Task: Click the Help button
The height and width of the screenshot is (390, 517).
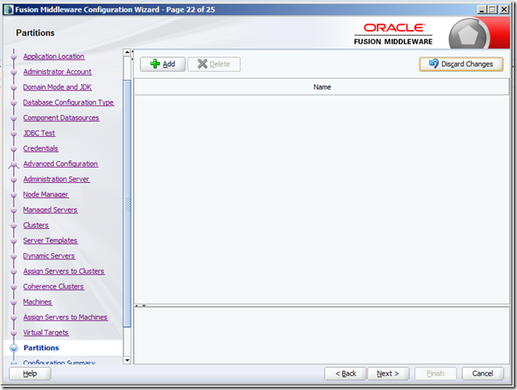Action: pyautogui.click(x=30, y=374)
